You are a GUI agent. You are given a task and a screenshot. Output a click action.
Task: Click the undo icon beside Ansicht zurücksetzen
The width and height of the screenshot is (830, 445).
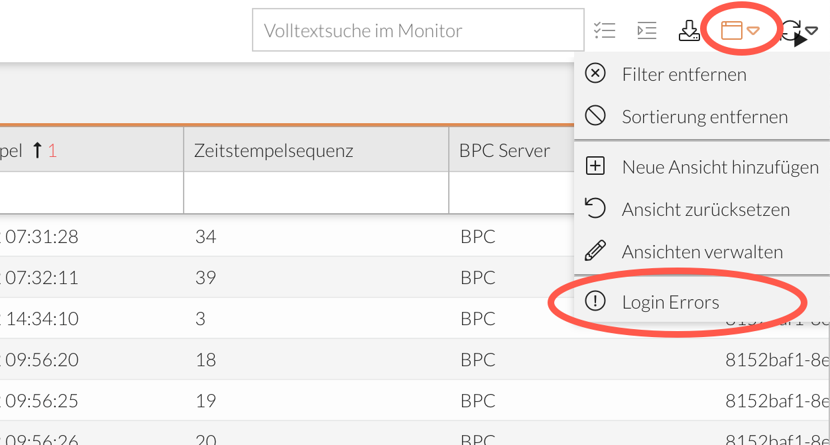point(595,208)
